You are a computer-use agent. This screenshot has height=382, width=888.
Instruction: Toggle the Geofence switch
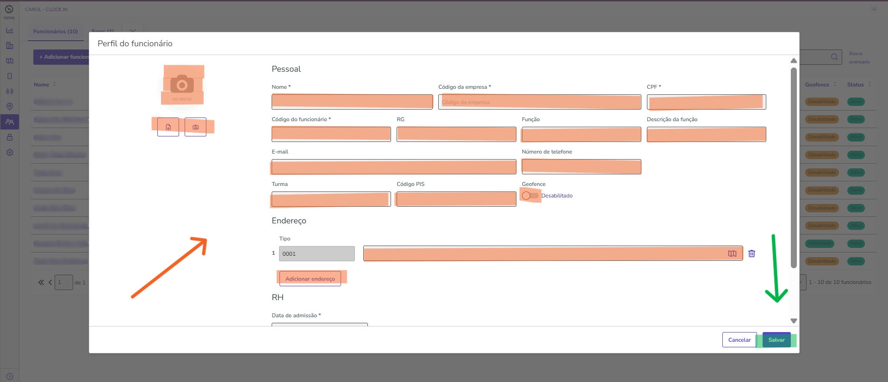[x=530, y=196]
